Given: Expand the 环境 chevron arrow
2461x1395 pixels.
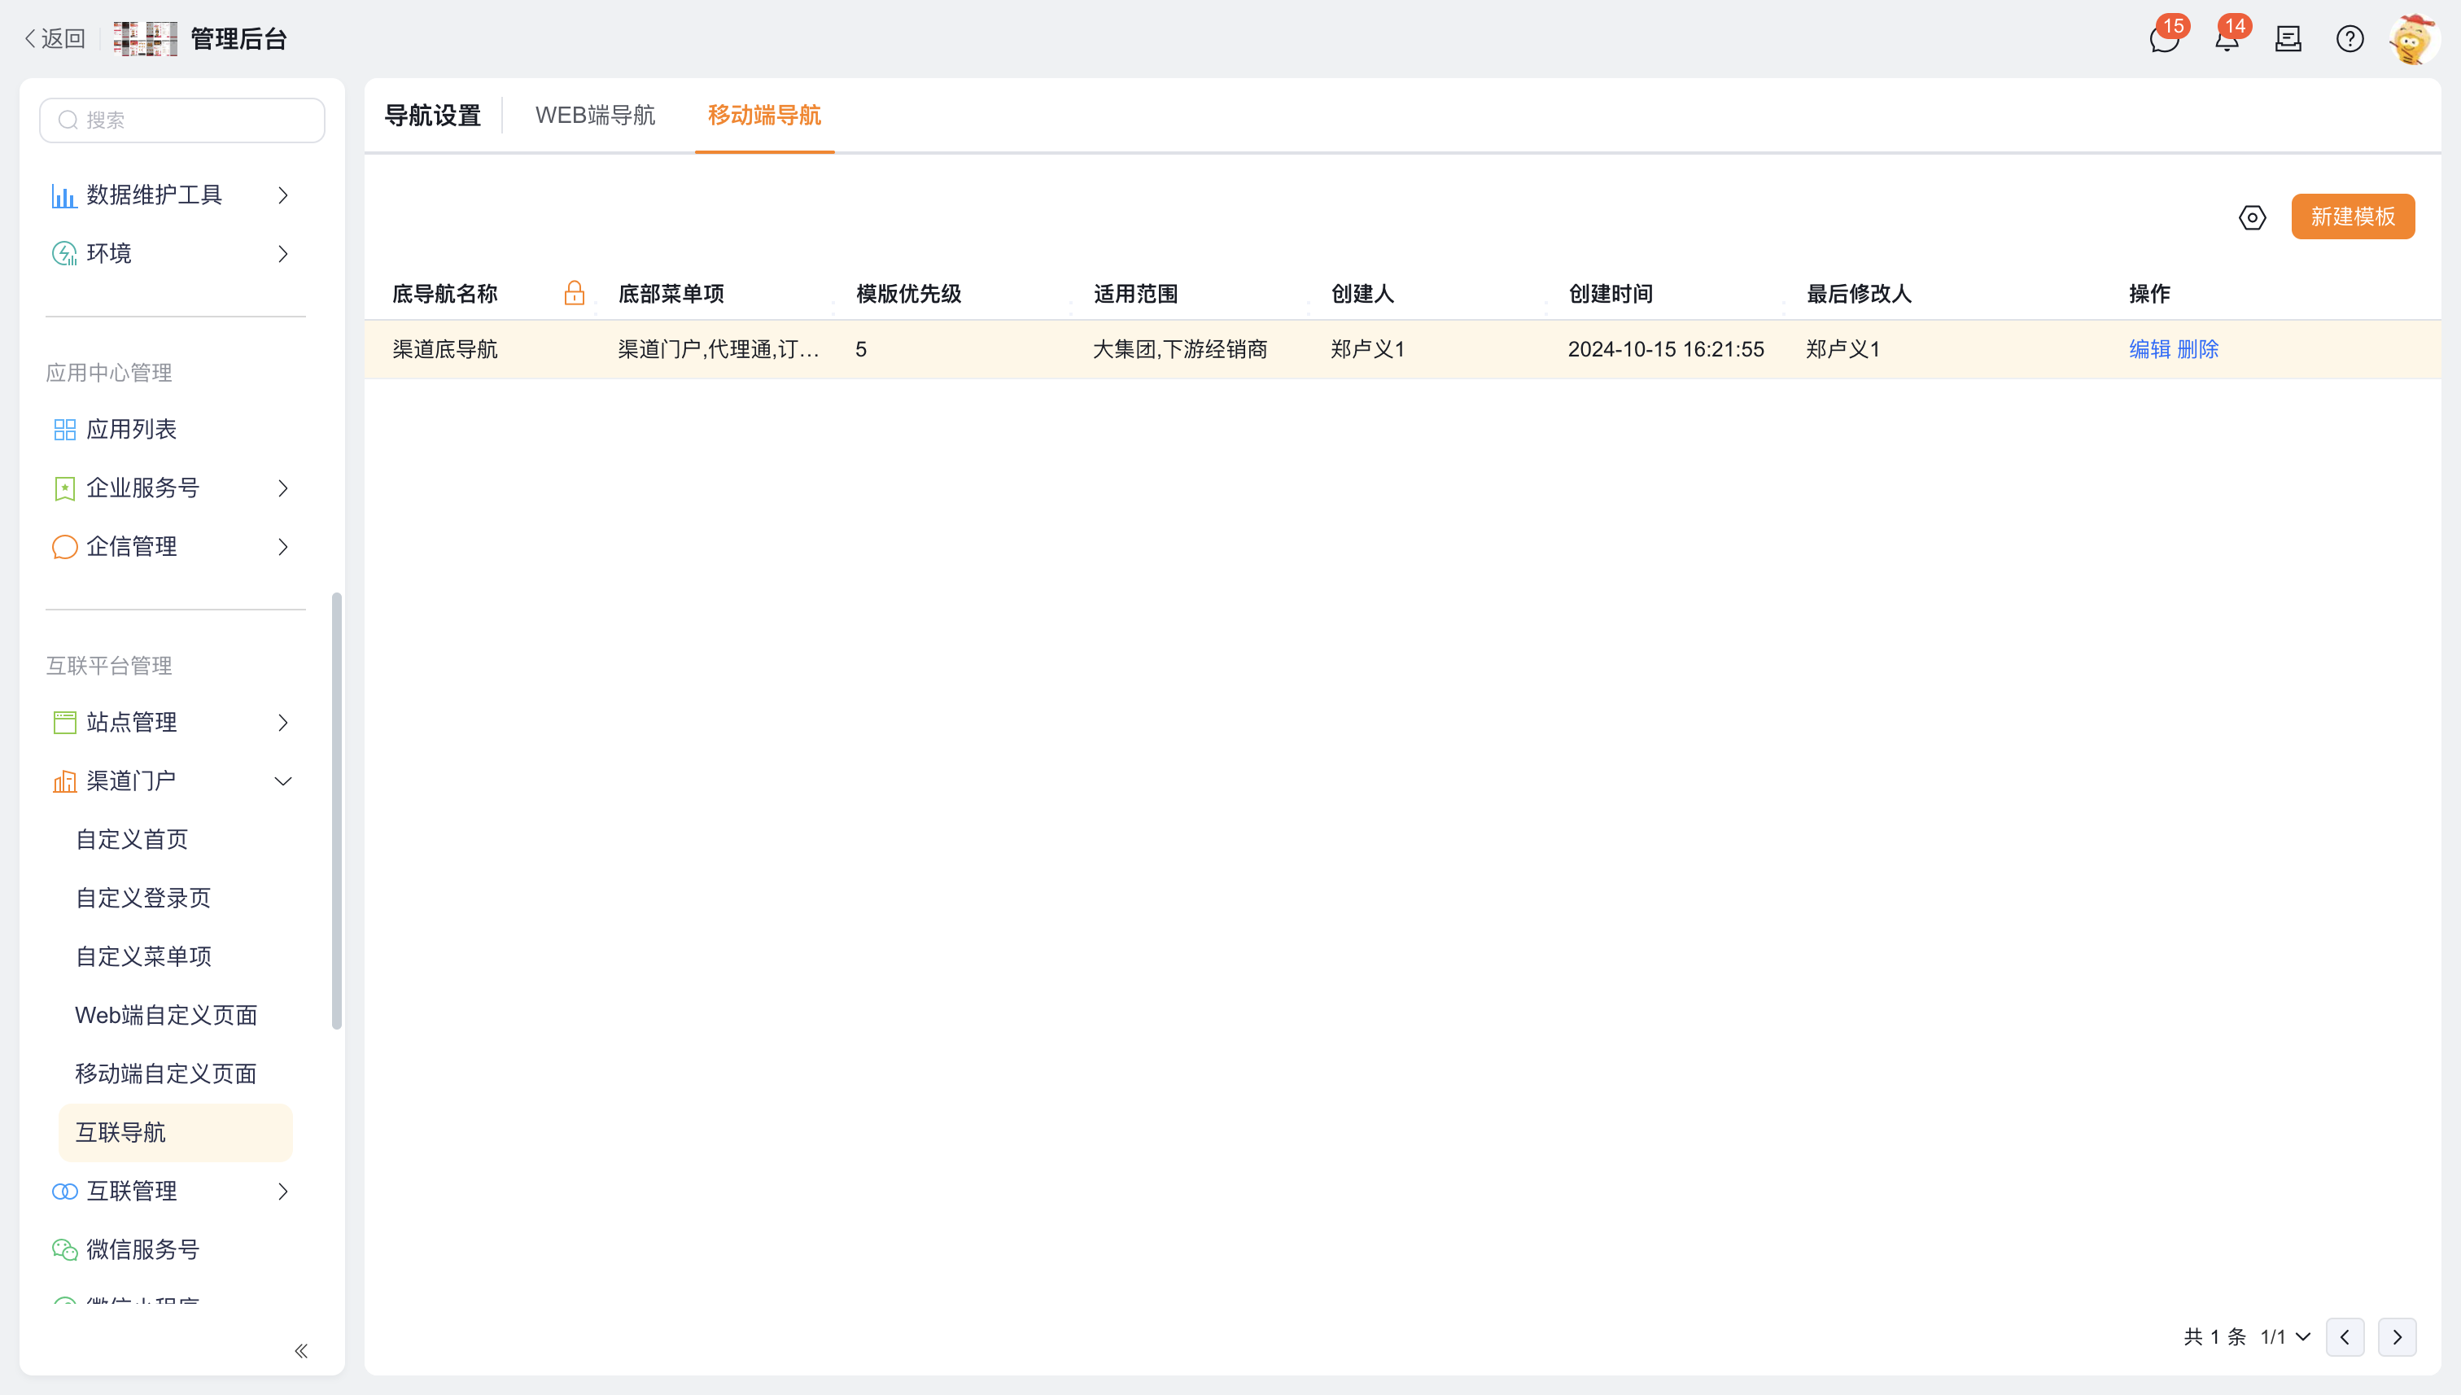Looking at the screenshot, I should pos(282,254).
